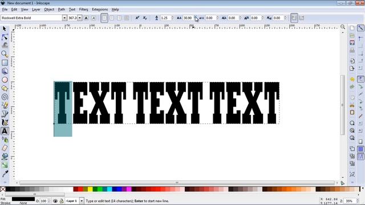The image size is (365, 205).
Task: Toggle Layer 1 lock icon
Action: point(62,201)
